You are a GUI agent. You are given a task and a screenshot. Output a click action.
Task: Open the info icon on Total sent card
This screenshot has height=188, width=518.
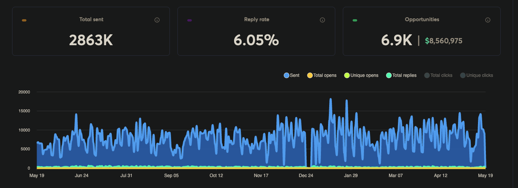point(157,20)
